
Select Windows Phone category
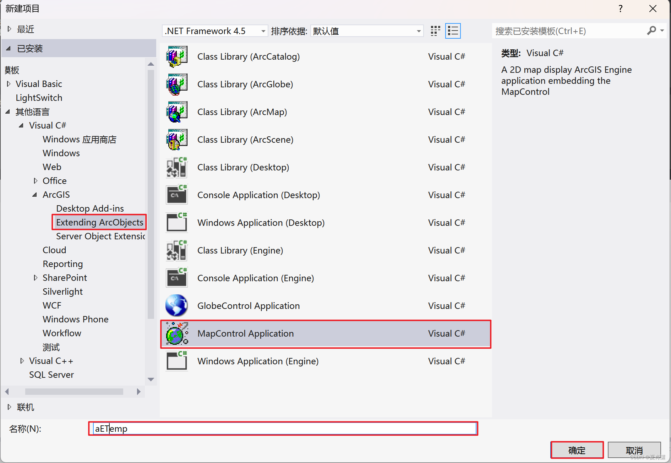click(x=76, y=319)
